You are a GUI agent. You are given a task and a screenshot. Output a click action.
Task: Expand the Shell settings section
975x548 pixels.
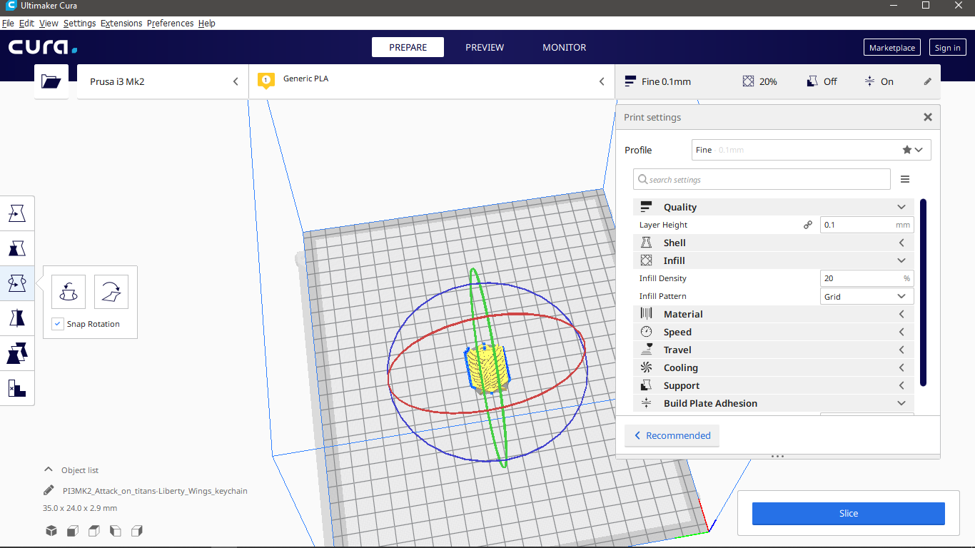point(773,243)
